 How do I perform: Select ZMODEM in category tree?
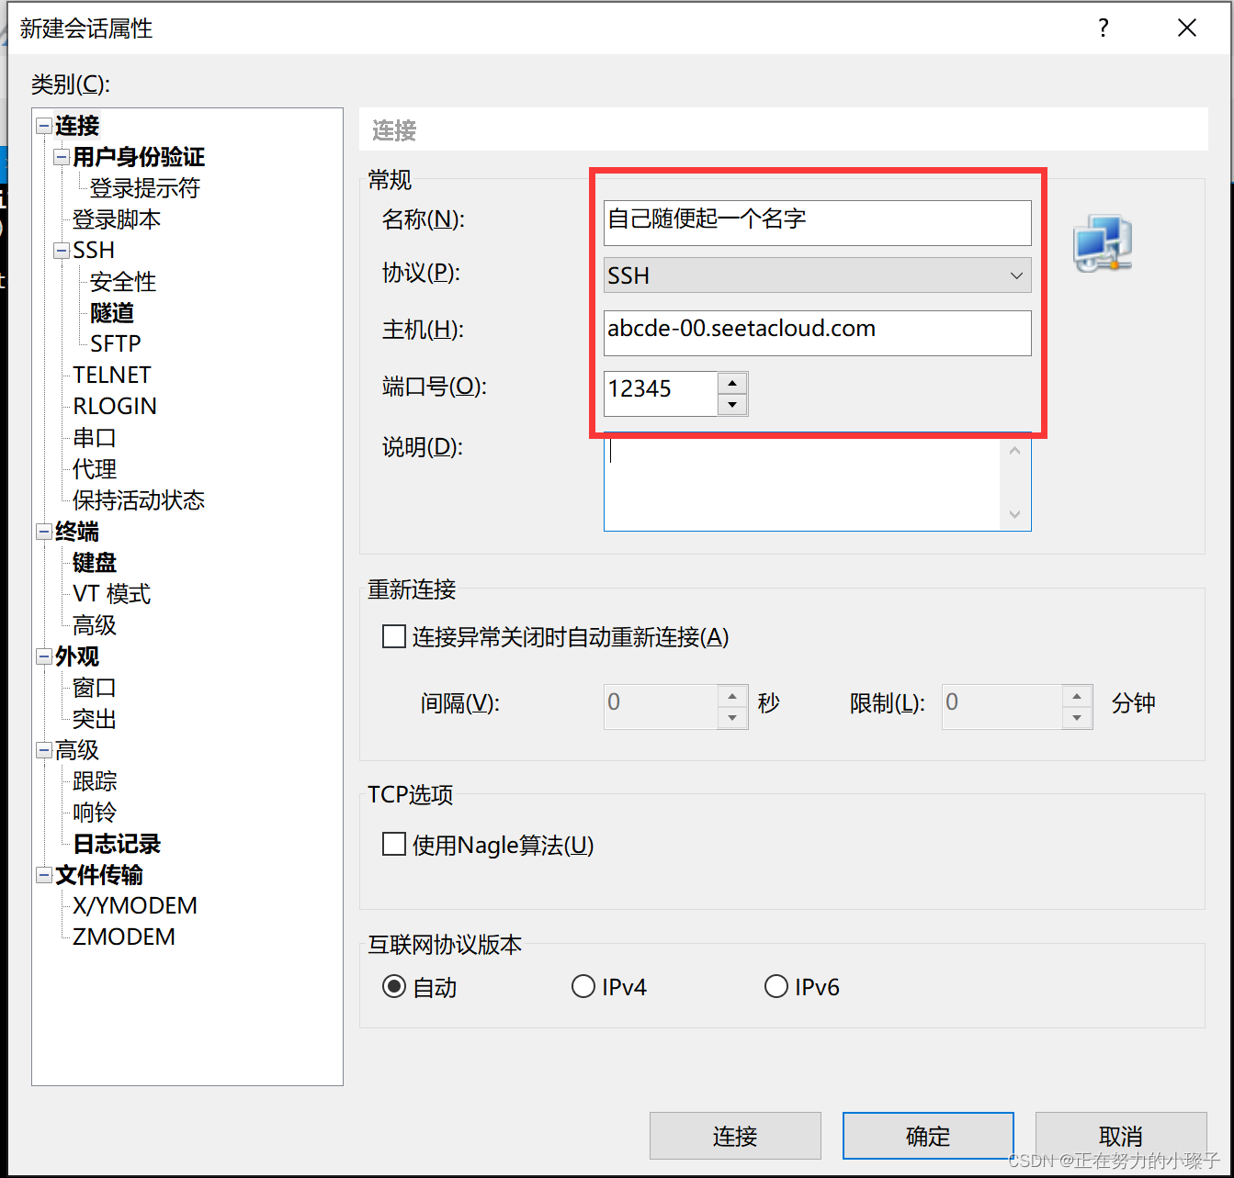[x=124, y=937]
